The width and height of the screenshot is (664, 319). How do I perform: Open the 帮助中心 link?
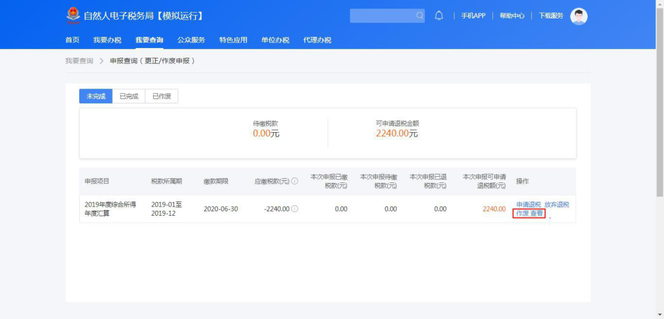pyautogui.click(x=512, y=16)
